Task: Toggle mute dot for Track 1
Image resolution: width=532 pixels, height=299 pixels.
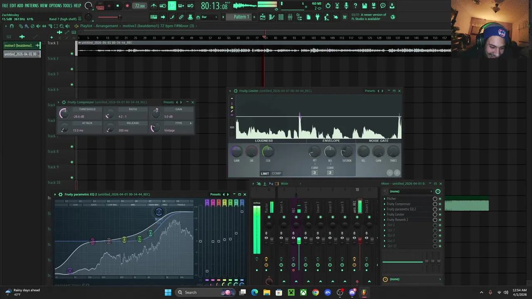Action: pyautogui.click(x=72, y=54)
